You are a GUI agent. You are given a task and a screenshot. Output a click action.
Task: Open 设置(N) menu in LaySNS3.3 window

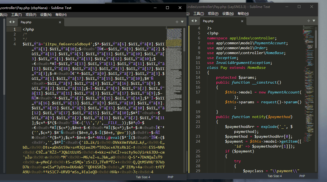click(x=228, y=14)
